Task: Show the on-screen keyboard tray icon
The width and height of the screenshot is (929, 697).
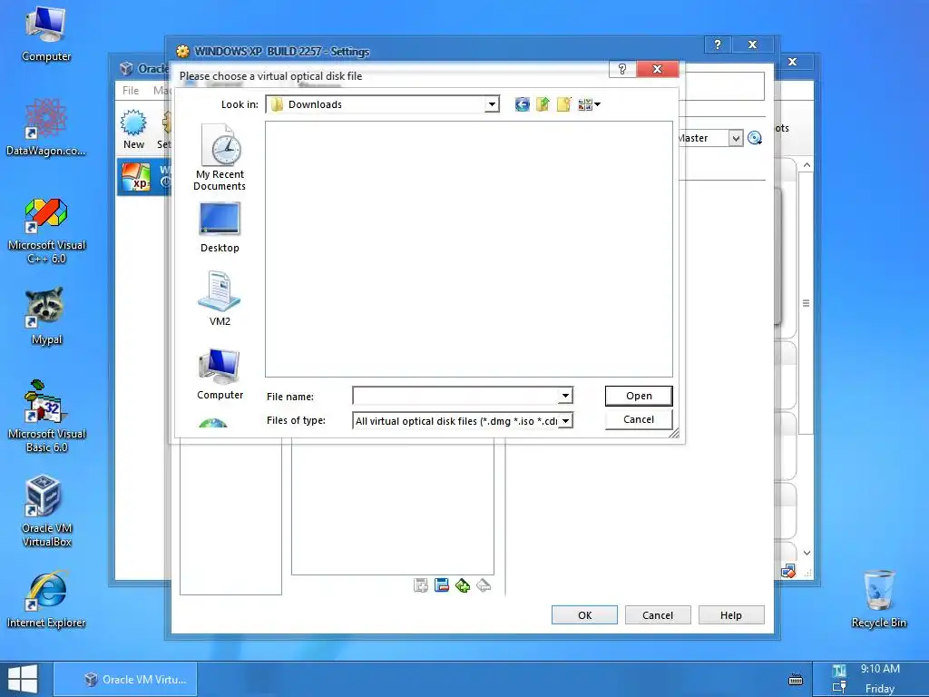Action: point(796,679)
